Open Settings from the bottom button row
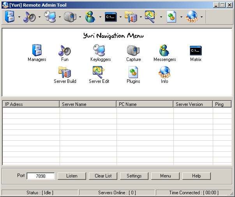Viewport: 235px width, 197px height. point(134,176)
